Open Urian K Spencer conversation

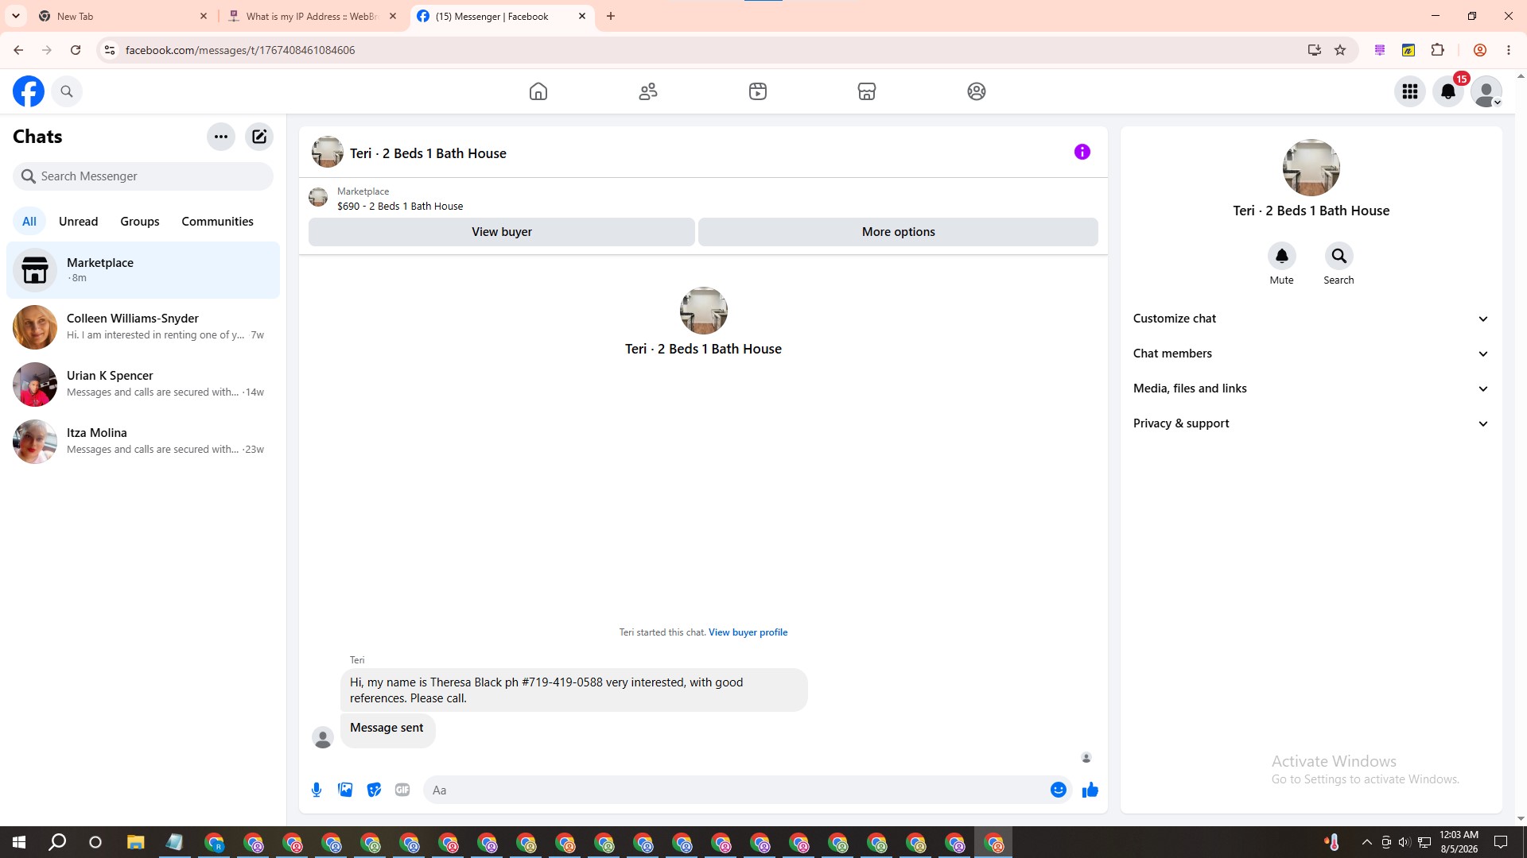pyautogui.click(x=143, y=384)
